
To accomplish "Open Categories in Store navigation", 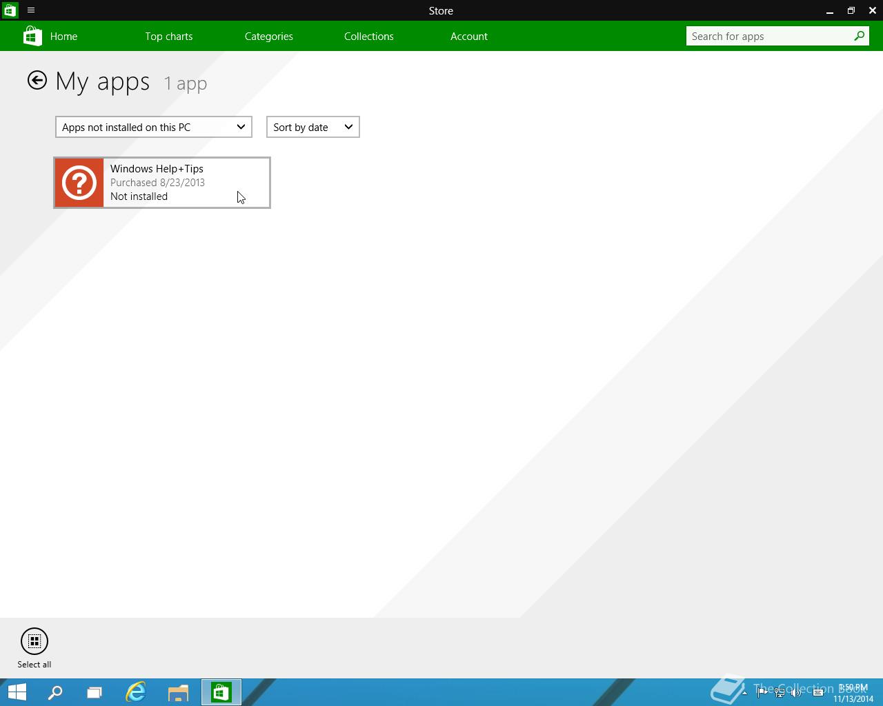I will 269,37.
